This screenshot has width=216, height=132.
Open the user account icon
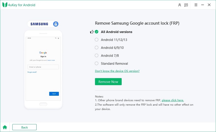pyautogui.click(x=180, y=5)
